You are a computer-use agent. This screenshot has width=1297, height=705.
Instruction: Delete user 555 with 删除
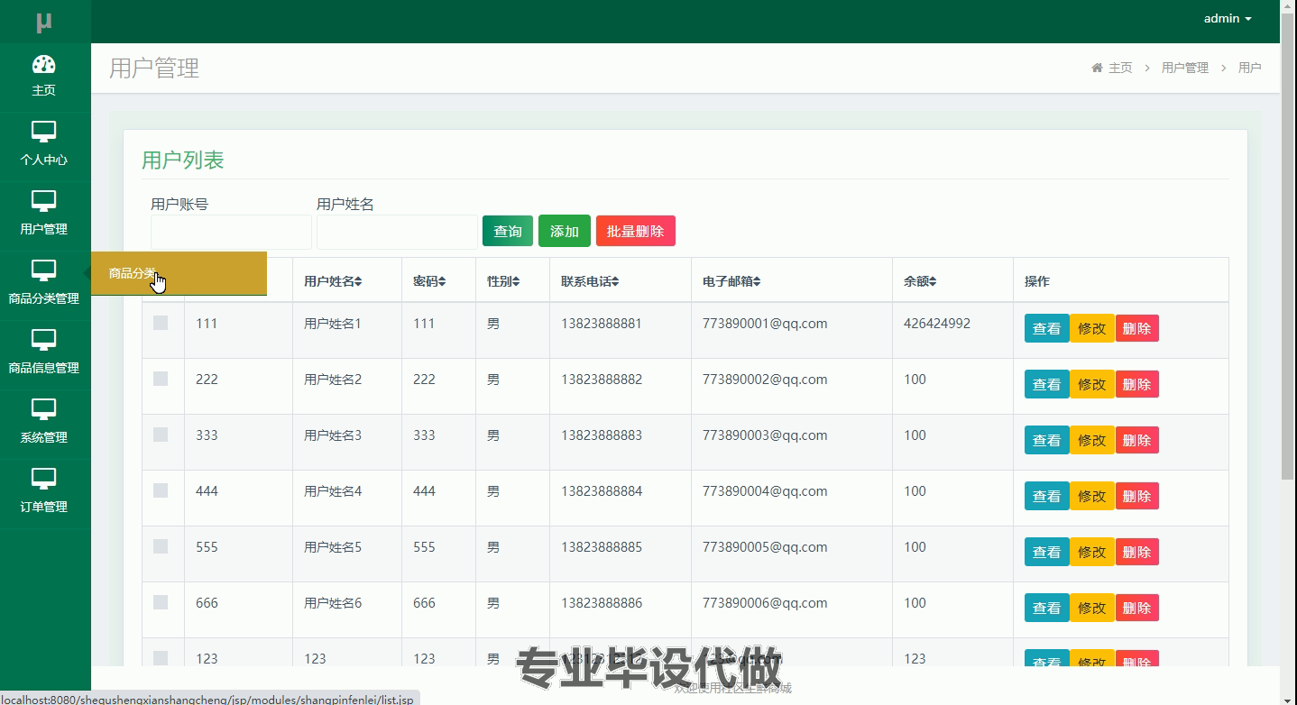pos(1137,552)
